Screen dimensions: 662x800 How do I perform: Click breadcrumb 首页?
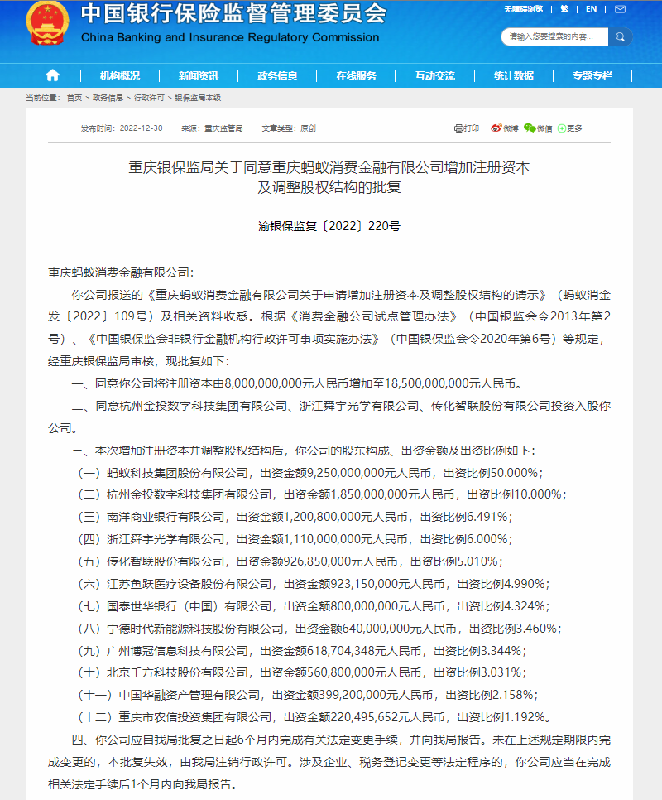[x=74, y=98]
